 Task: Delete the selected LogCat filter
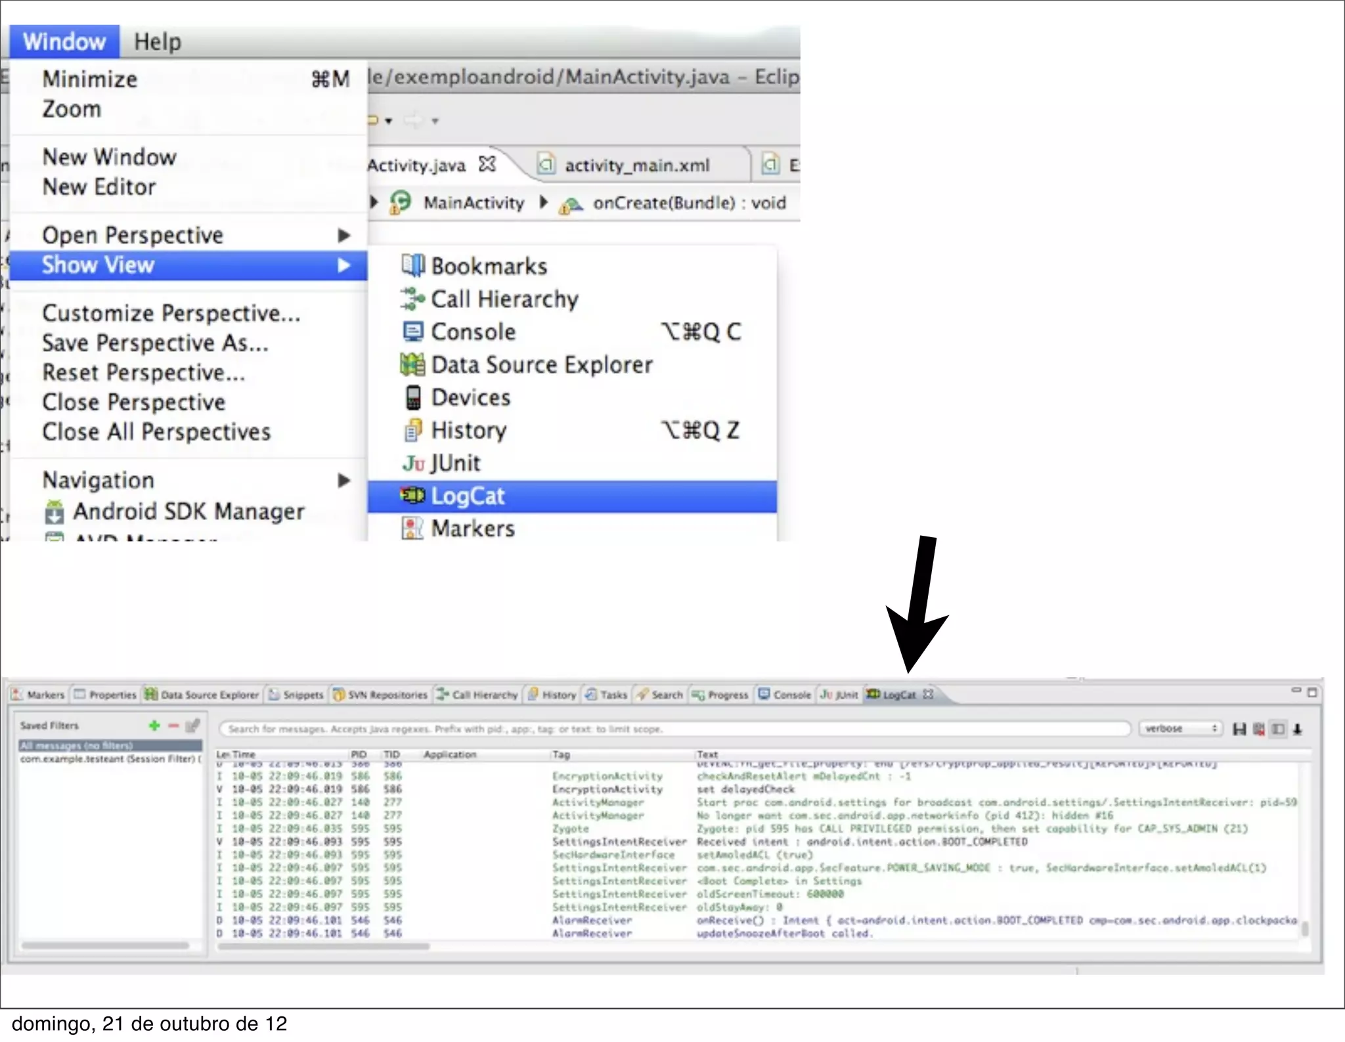[x=173, y=726]
